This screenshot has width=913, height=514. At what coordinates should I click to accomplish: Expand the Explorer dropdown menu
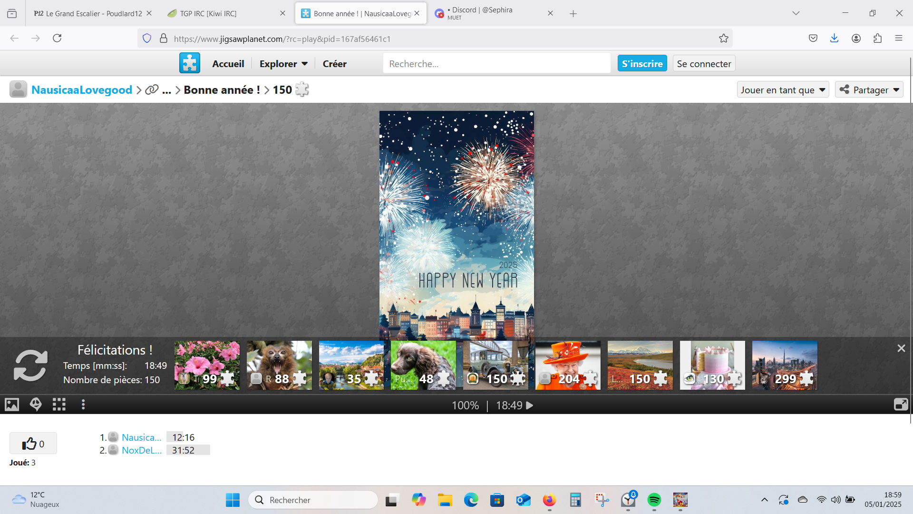tap(283, 64)
